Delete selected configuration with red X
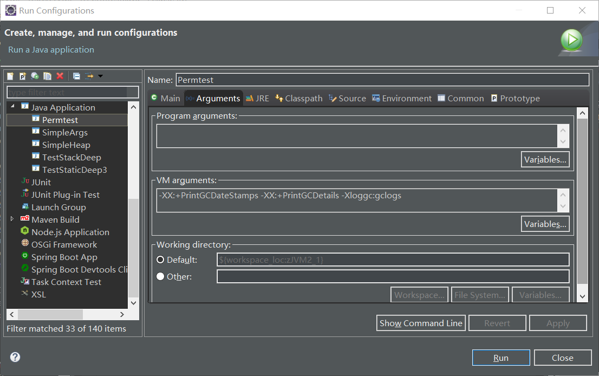 [x=60, y=76]
